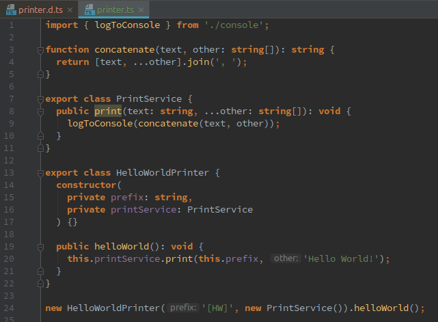Click the TypeScript file icon on printer.d.ts tab
The height and width of the screenshot is (322, 438).
pyautogui.click(x=10, y=9)
